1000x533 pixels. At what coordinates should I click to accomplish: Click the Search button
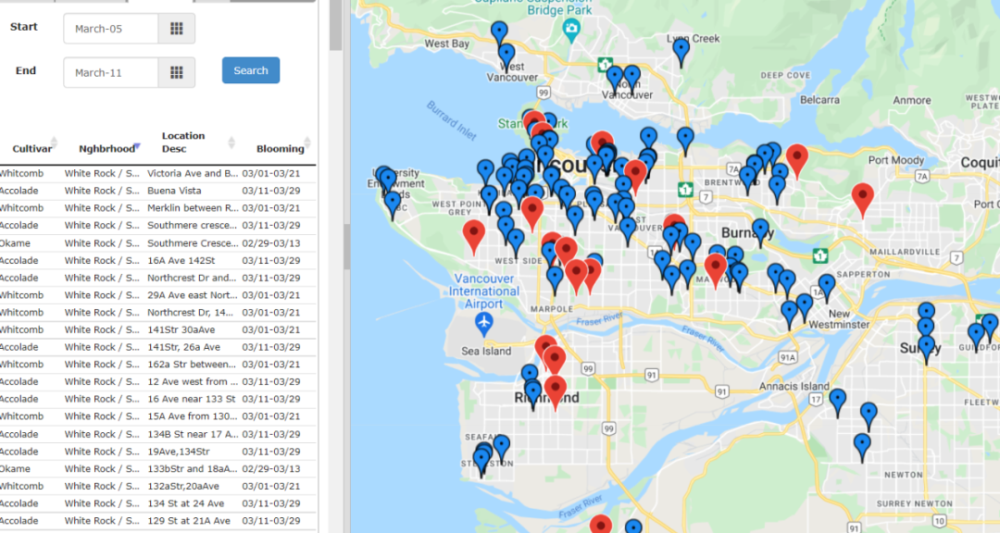click(x=251, y=70)
